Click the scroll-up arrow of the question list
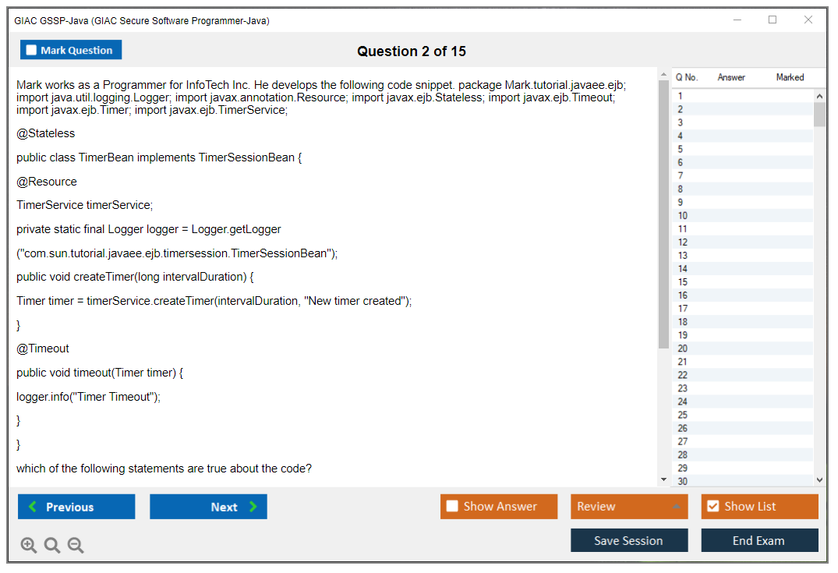 [x=819, y=95]
